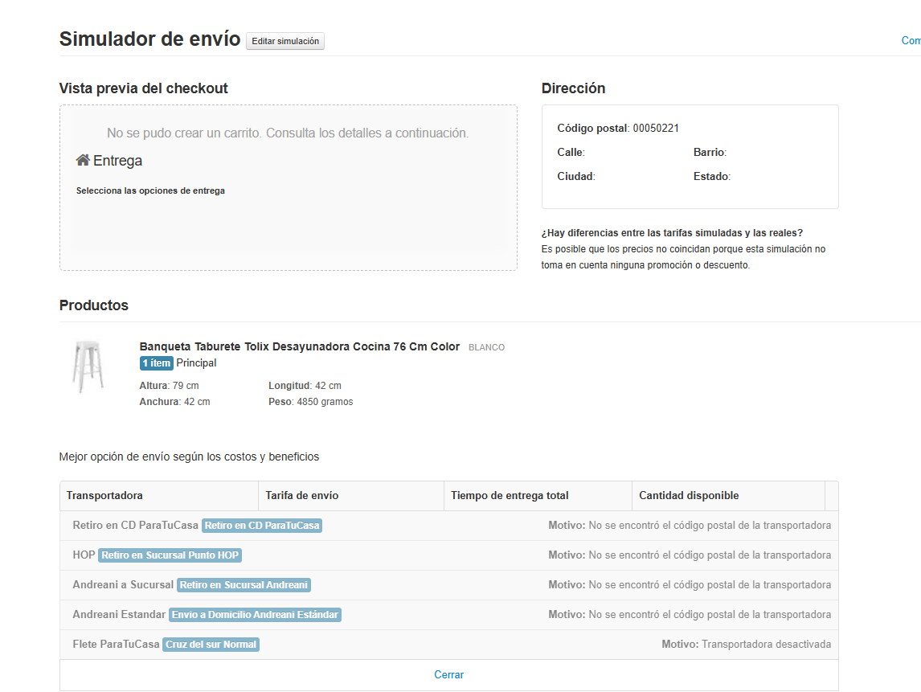Click the BLANCO color label
This screenshot has height=692, width=921.
pos(486,347)
